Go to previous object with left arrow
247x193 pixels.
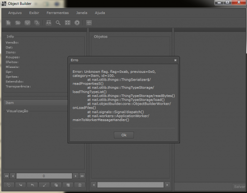13,176
